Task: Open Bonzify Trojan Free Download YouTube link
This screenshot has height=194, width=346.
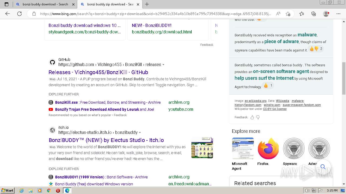Action: pyautogui.click(x=105, y=109)
